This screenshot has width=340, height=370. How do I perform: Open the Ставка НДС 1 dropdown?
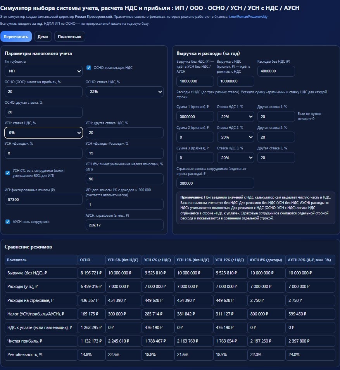(x=235, y=116)
